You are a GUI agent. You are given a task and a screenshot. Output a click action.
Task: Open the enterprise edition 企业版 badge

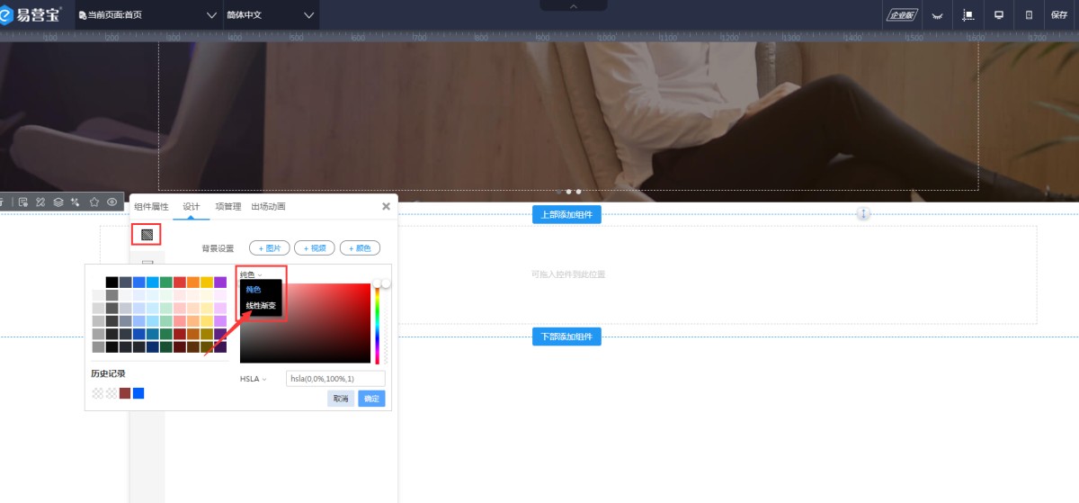[x=902, y=15]
